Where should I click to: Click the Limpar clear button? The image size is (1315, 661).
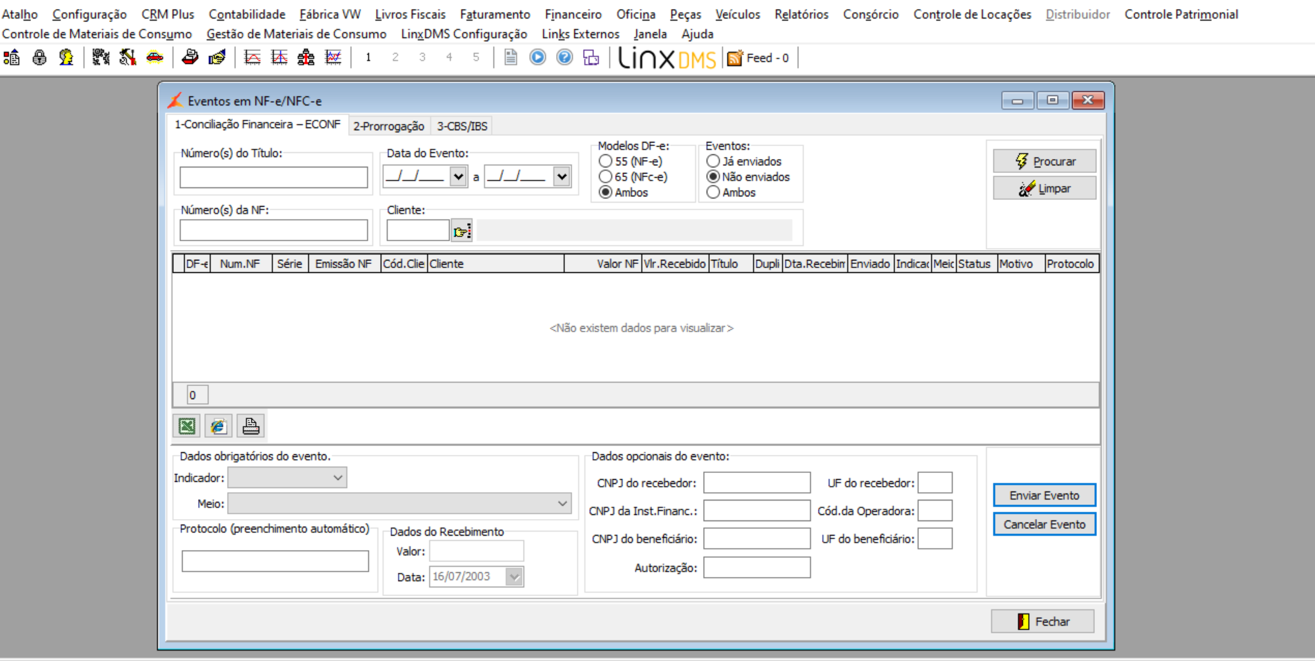click(x=1045, y=188)
